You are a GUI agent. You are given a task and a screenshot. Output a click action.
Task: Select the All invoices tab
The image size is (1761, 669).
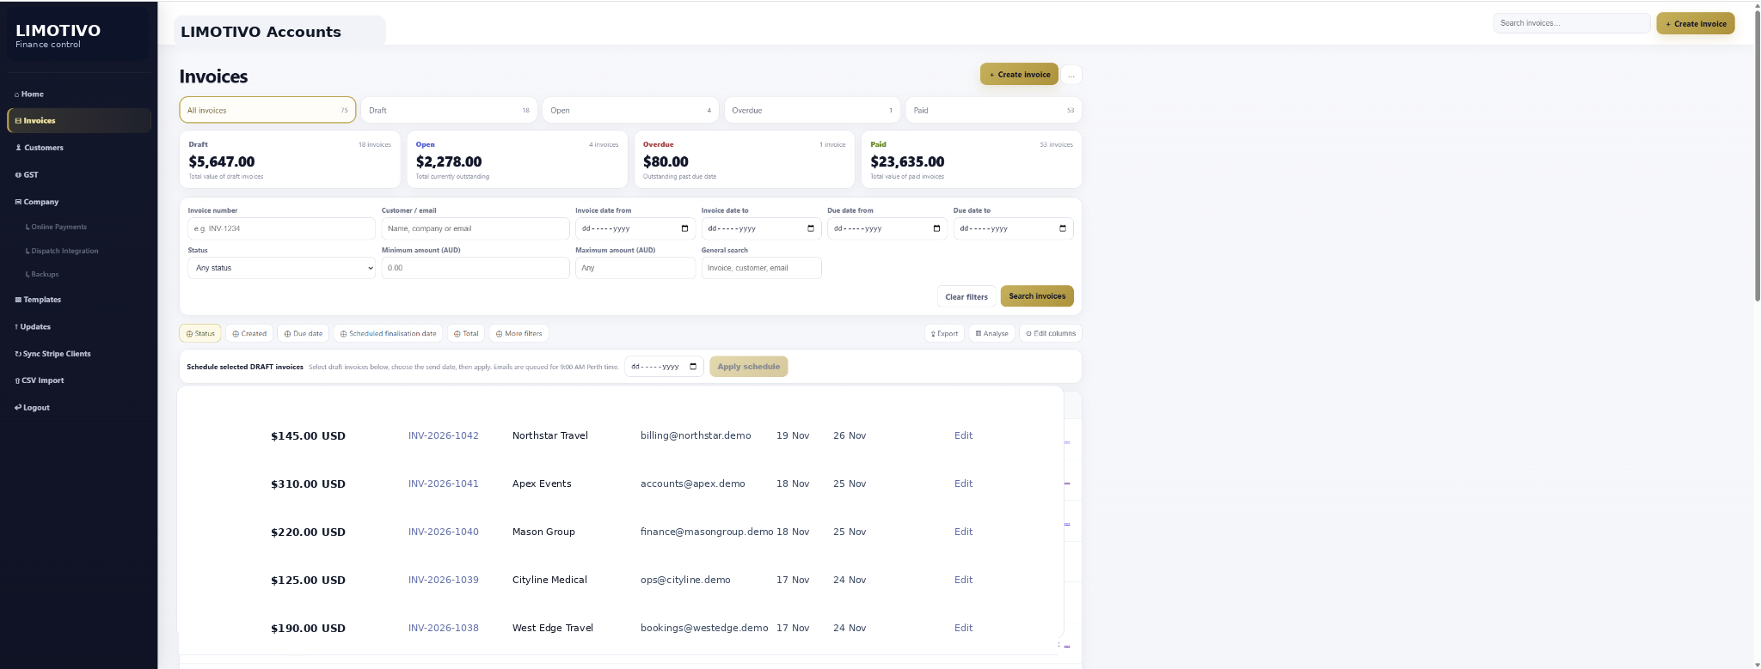[x=267, y=110]
